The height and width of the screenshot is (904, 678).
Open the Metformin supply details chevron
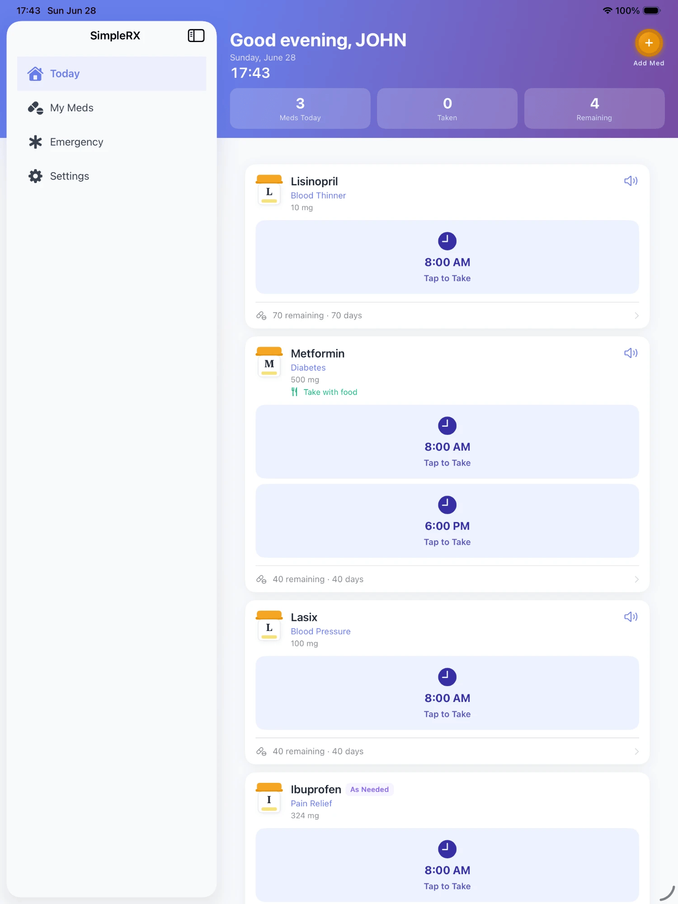(x=636, y=579)
